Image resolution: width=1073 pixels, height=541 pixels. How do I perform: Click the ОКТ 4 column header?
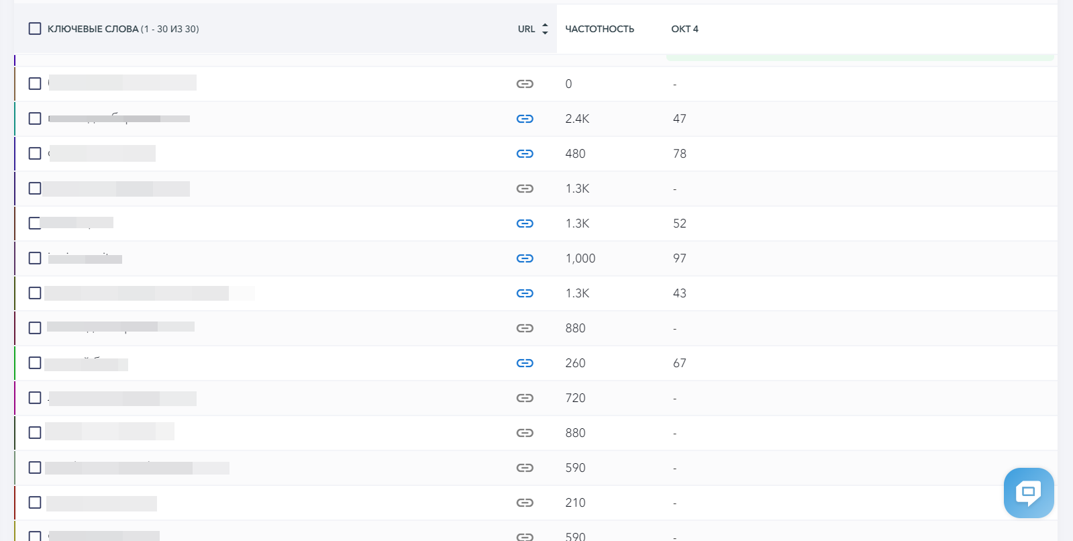(684, 29)
